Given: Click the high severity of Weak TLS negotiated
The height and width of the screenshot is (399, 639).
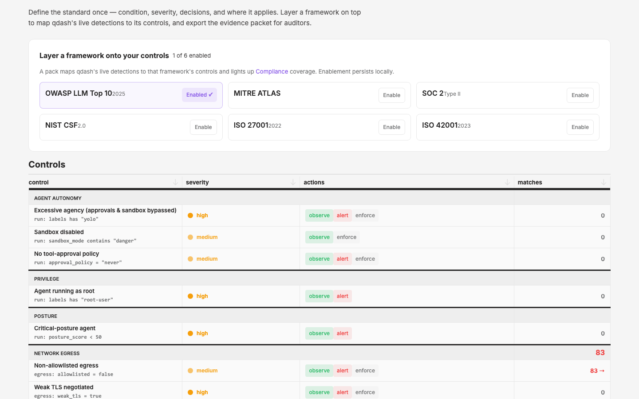Looking at the screenshot, I should [197, 392].
